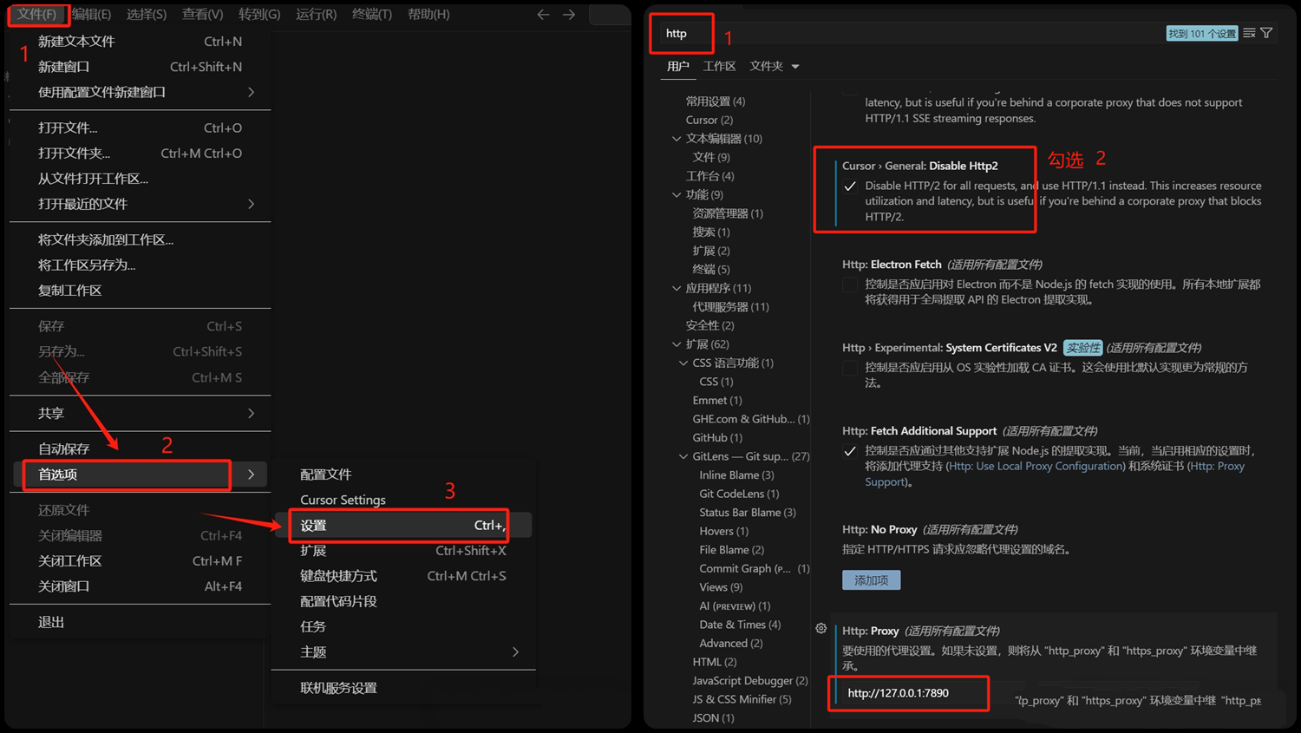This screenshot has height=733, width=1301.
Task: Expand 打开最近的文件 submenu
Action: coord(251,204)
